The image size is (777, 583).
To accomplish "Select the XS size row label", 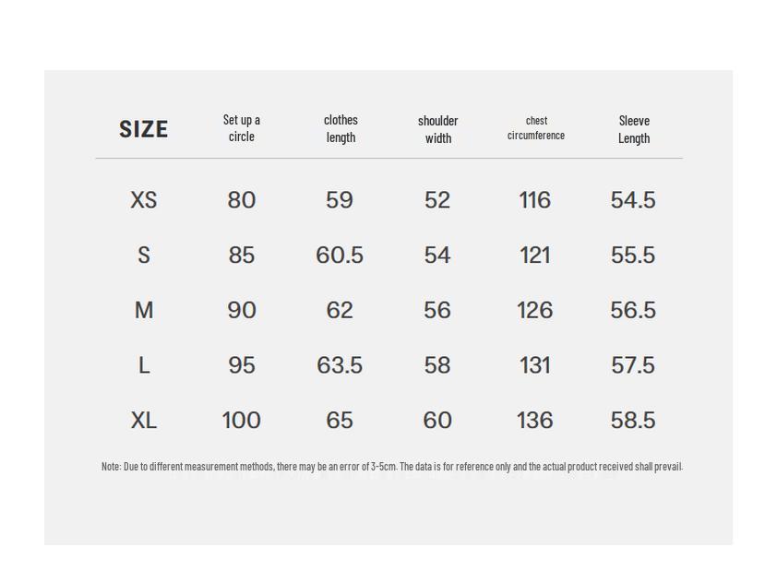I will click(x=144, y=200).
